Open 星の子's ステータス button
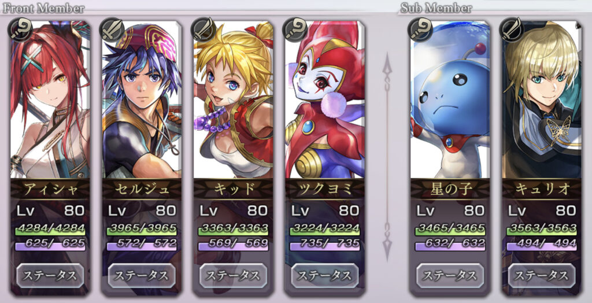The image size is (592, 303). (450, 276)
